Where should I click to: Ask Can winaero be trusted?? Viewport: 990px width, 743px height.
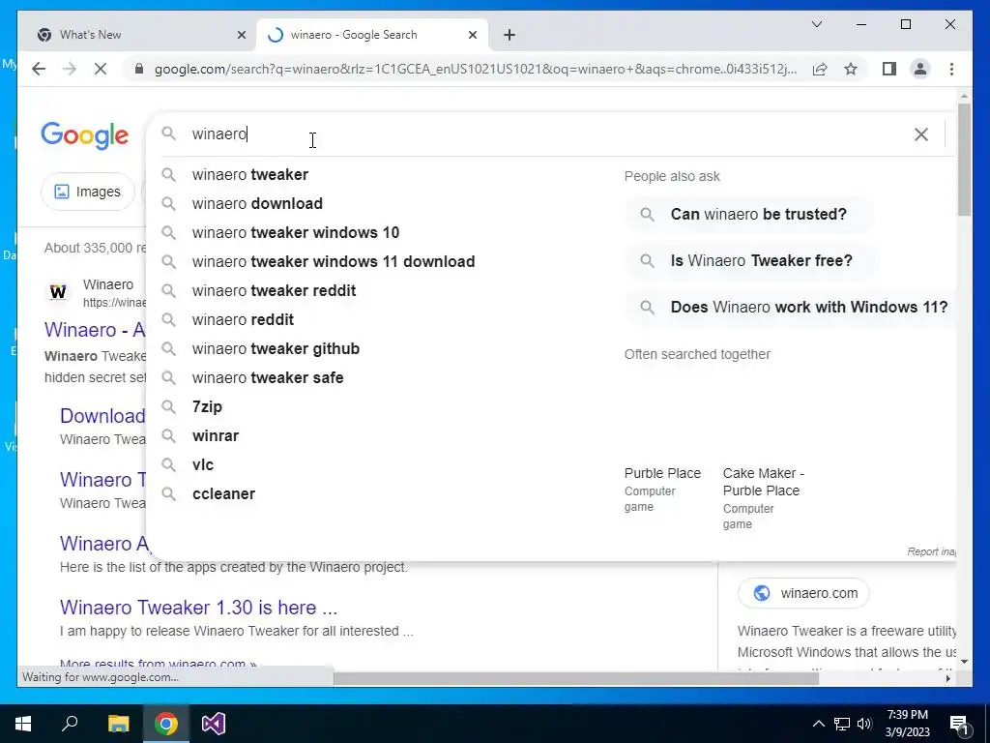749,214
